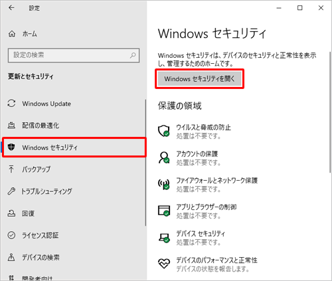
Task: Click the 設定の検索 search field
Action: pos(74,55)
